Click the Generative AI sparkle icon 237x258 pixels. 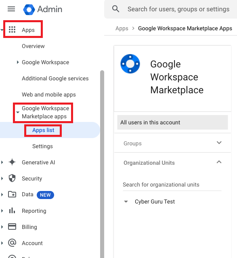(12, 162)
